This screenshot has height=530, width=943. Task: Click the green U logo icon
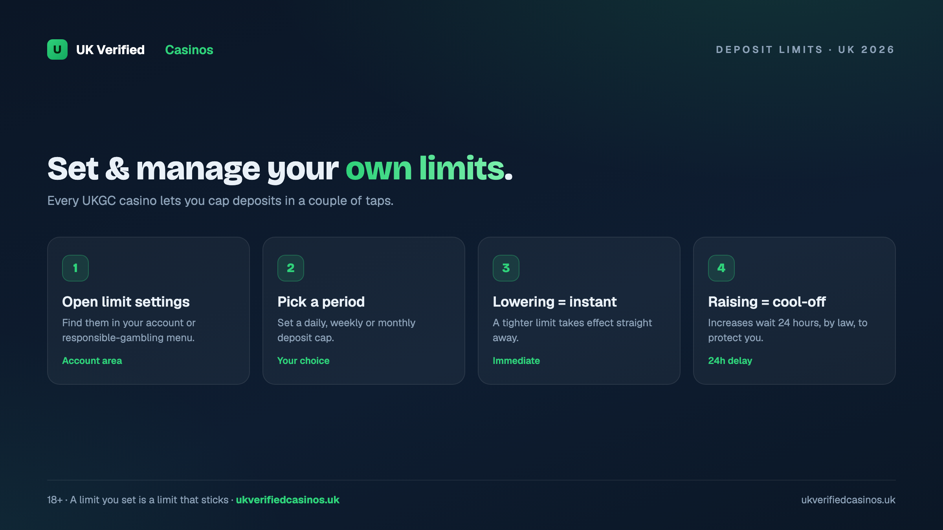[x=57, y=49]
